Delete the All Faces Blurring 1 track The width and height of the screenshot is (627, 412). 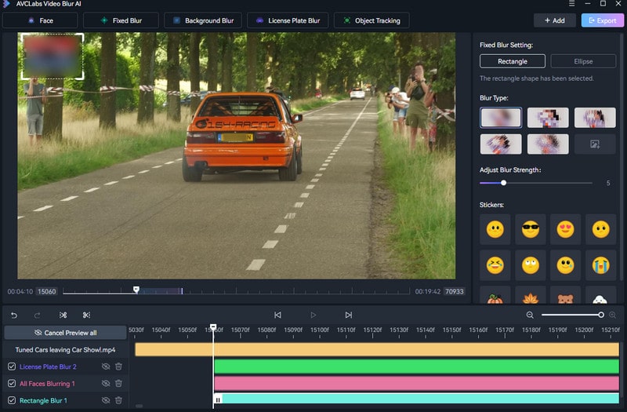click(x=118, y=383)
